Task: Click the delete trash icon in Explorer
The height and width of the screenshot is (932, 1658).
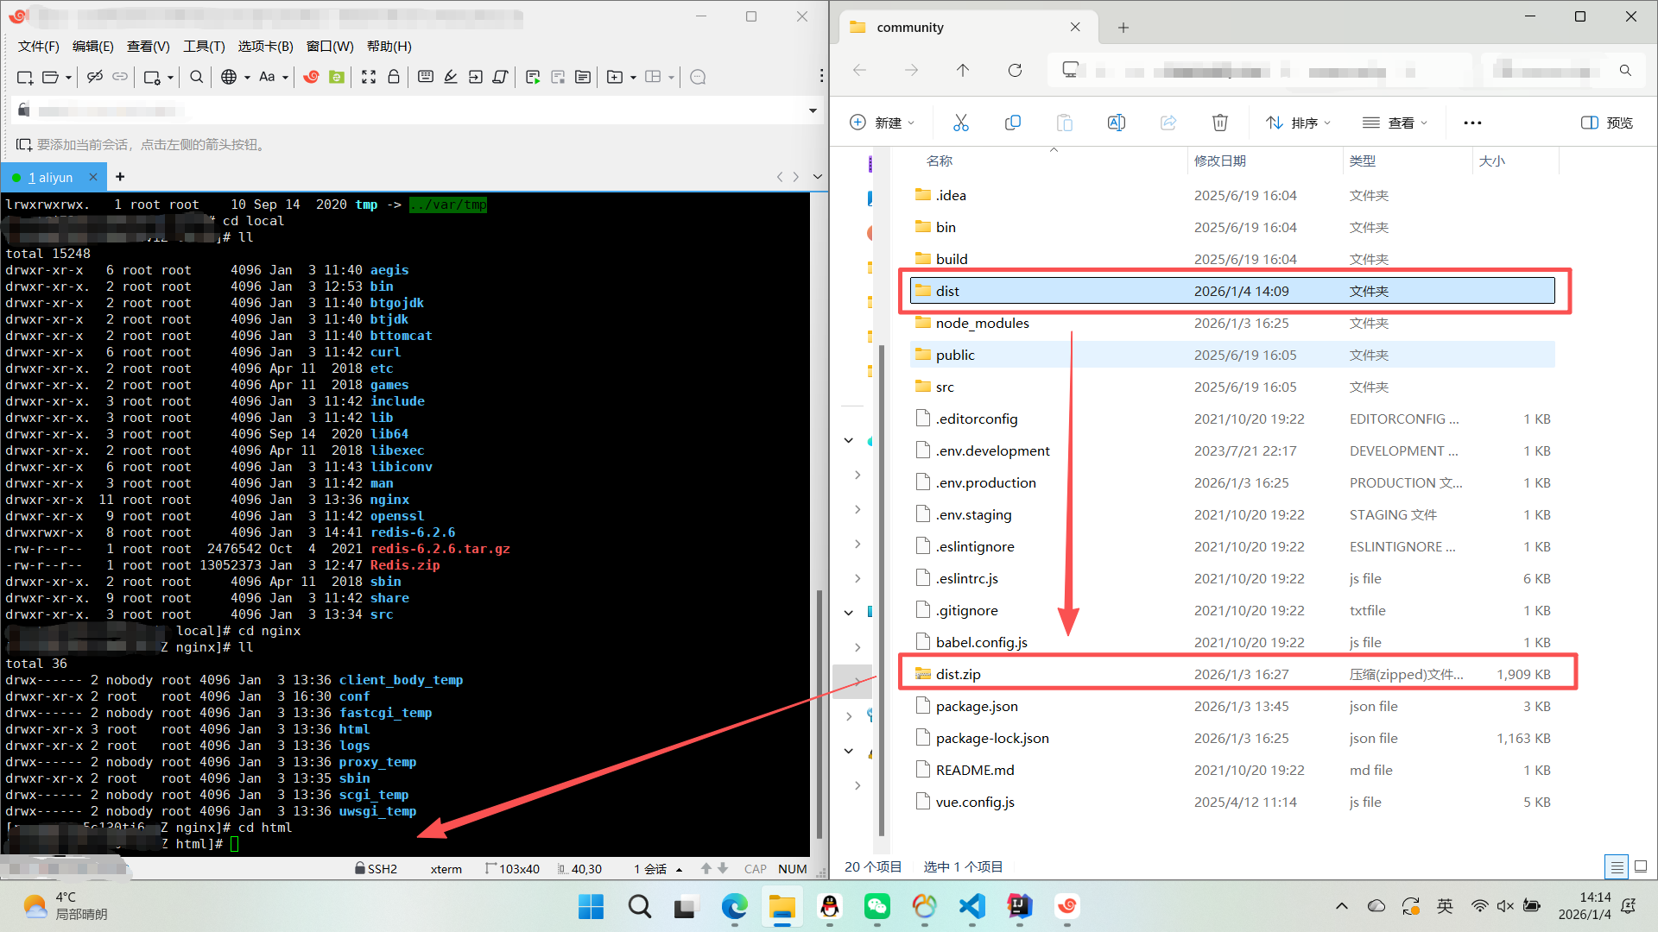Action: 1219,123
